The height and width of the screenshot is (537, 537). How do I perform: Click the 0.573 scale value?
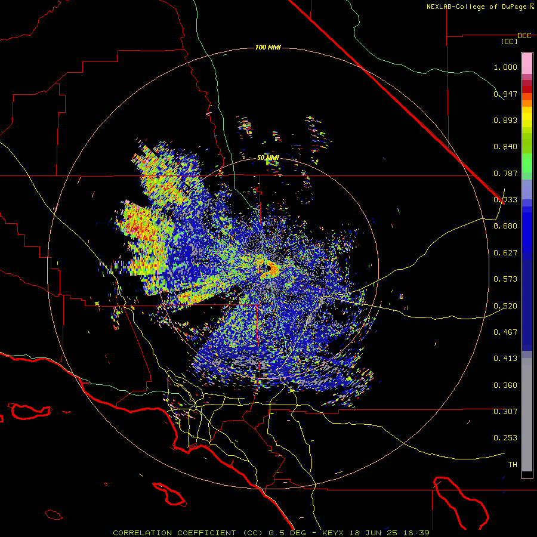pos(505,279)
